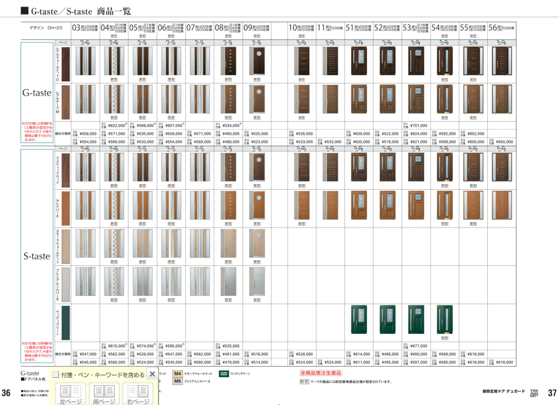Screen dimensions: 559x405
Task: Select the 09型 round-window door in レアルチークM
Action: pyautogui.click(x=257, y=99)
